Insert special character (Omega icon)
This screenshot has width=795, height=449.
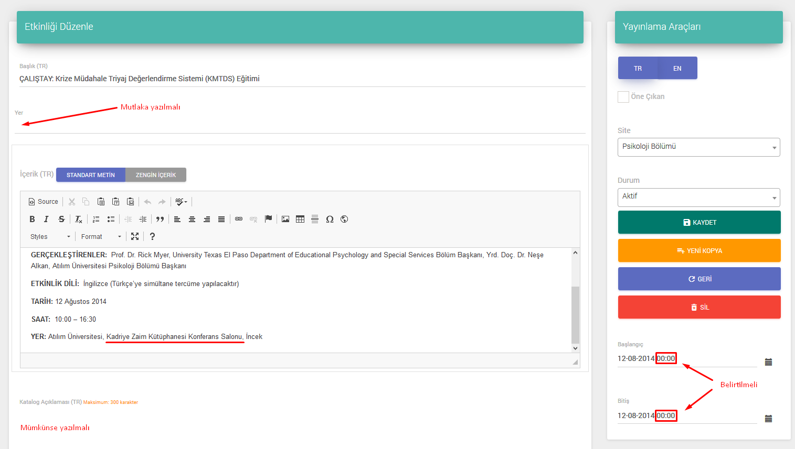point(330,219)
